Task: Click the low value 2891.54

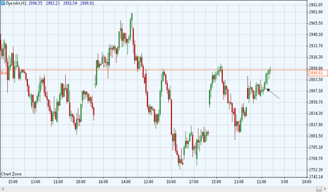Action: click(70, 3)
